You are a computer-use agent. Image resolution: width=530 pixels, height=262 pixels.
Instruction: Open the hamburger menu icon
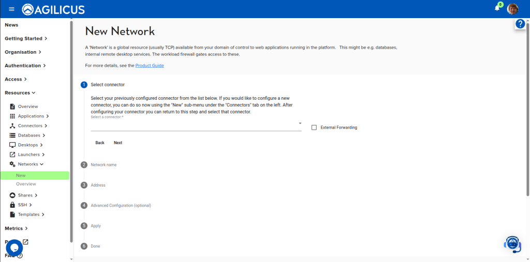pos(11,9)
